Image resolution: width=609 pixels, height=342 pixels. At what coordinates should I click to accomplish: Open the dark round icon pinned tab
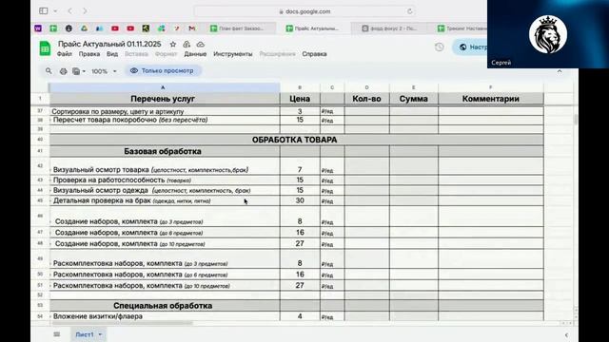69,28
